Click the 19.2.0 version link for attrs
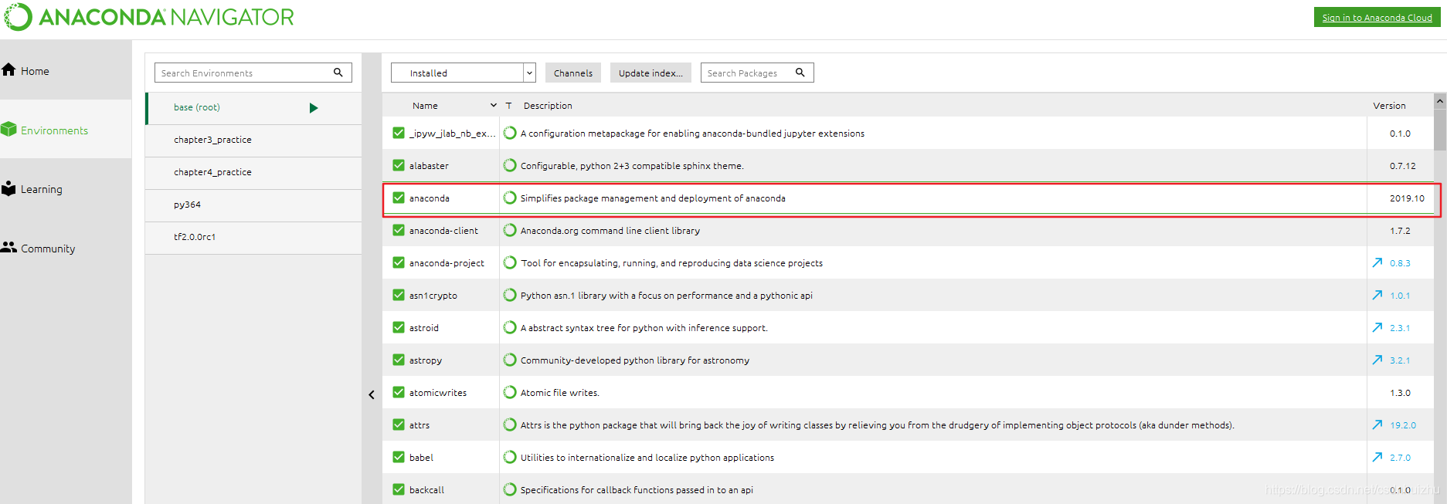 [1403, 425]
